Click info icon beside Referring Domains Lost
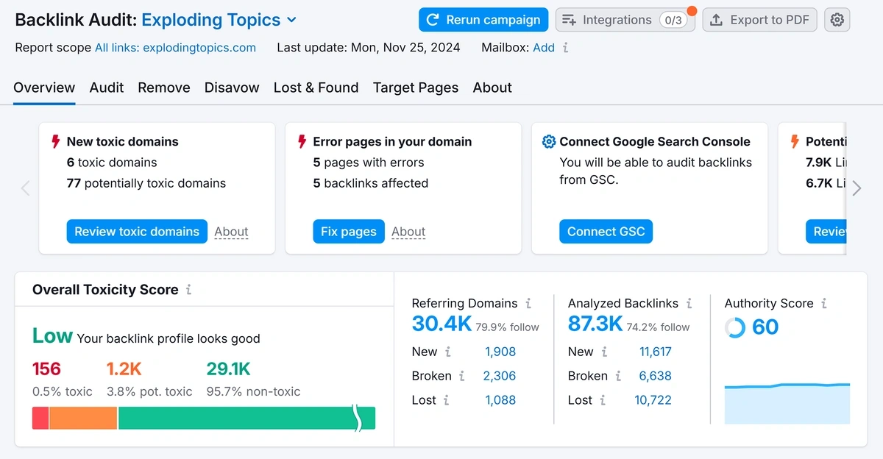Screen dimensions: 883x459 (x=447, y=400)
